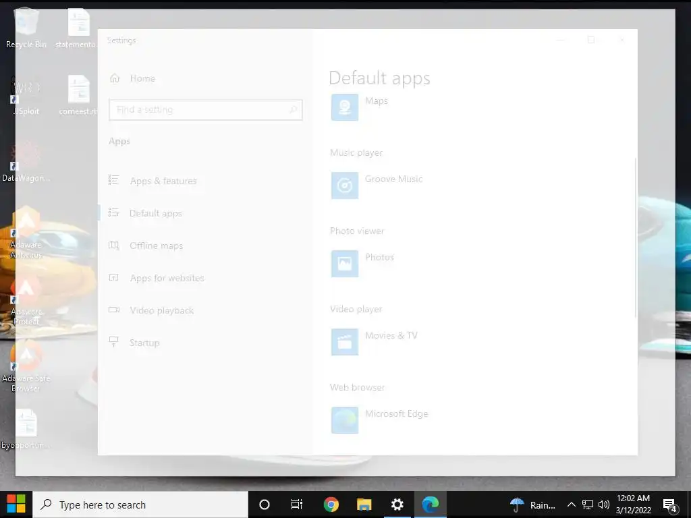Viewport: 691px width, 518px height.
Task: Open Google Chrome from taskbar
Action: coord(331,505)
